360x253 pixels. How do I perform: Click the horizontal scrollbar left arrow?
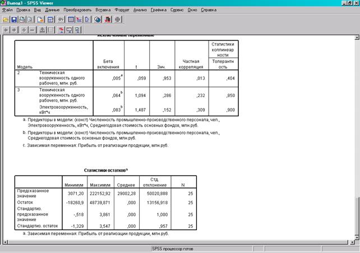[x=6, y=242]
